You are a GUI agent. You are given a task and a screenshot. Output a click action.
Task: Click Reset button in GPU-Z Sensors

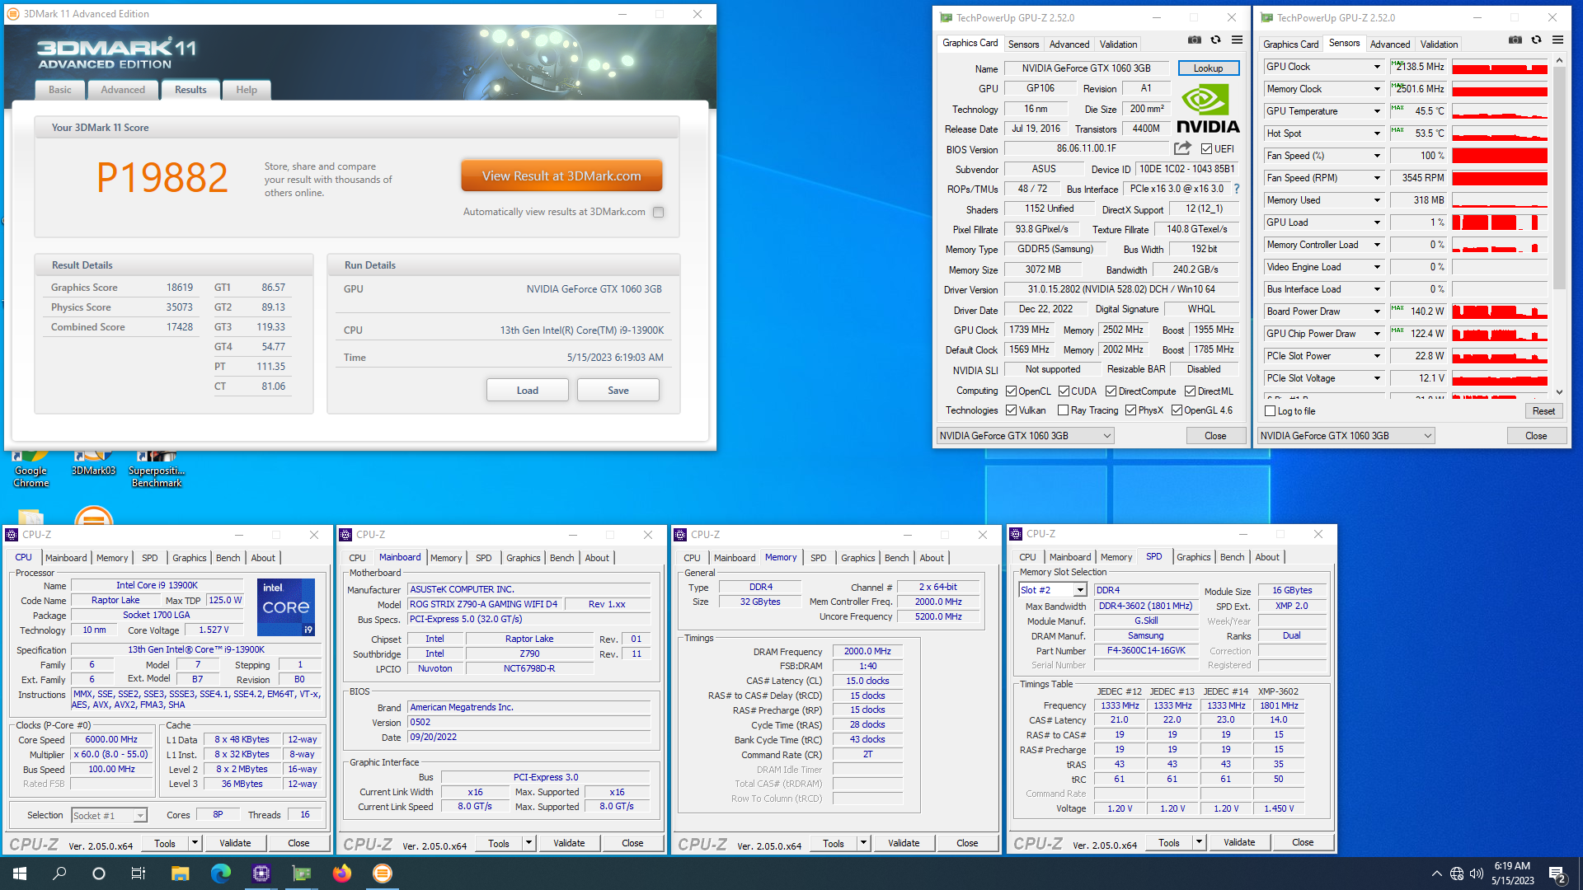tap(1543, 411)
